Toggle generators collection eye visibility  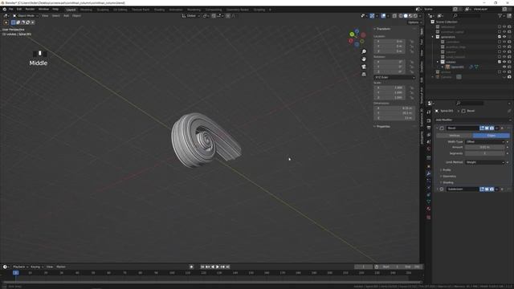[x=504, y=37]
